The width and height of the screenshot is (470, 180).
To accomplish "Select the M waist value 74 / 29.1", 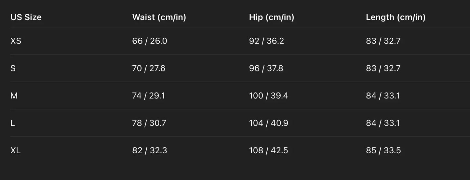I will [x=148, y=96].
